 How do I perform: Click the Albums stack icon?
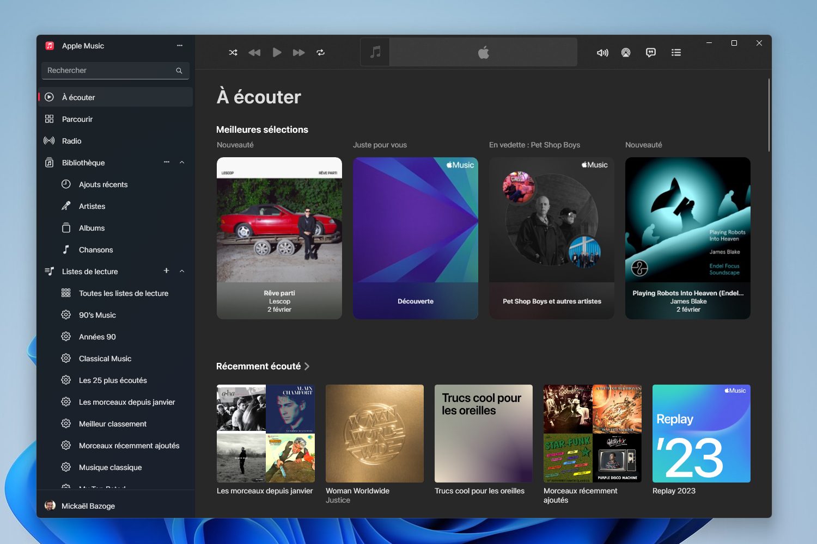pos(66,227)
